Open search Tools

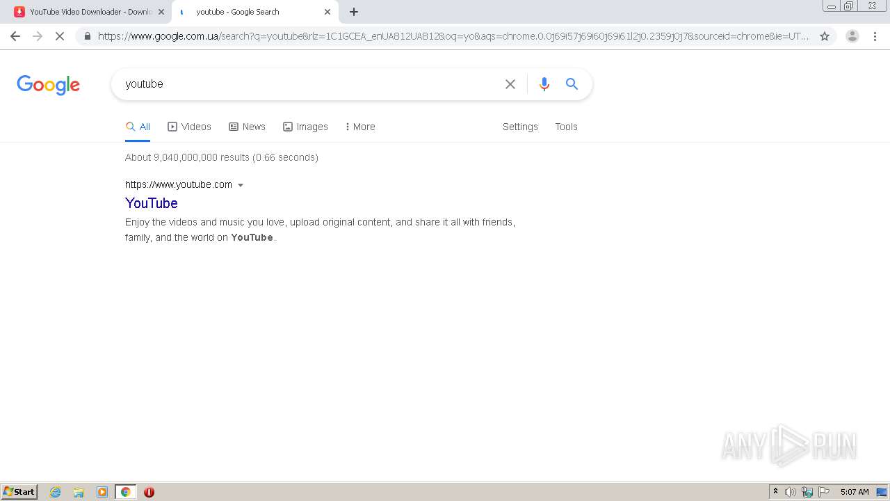coord(566,127)
